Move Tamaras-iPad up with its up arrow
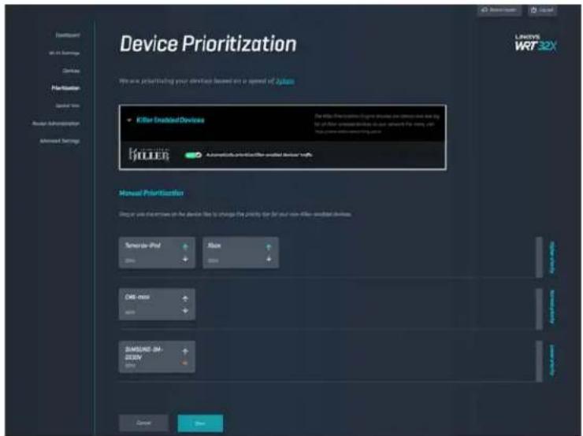Screen dimensions: 583x436 (185, 246)
